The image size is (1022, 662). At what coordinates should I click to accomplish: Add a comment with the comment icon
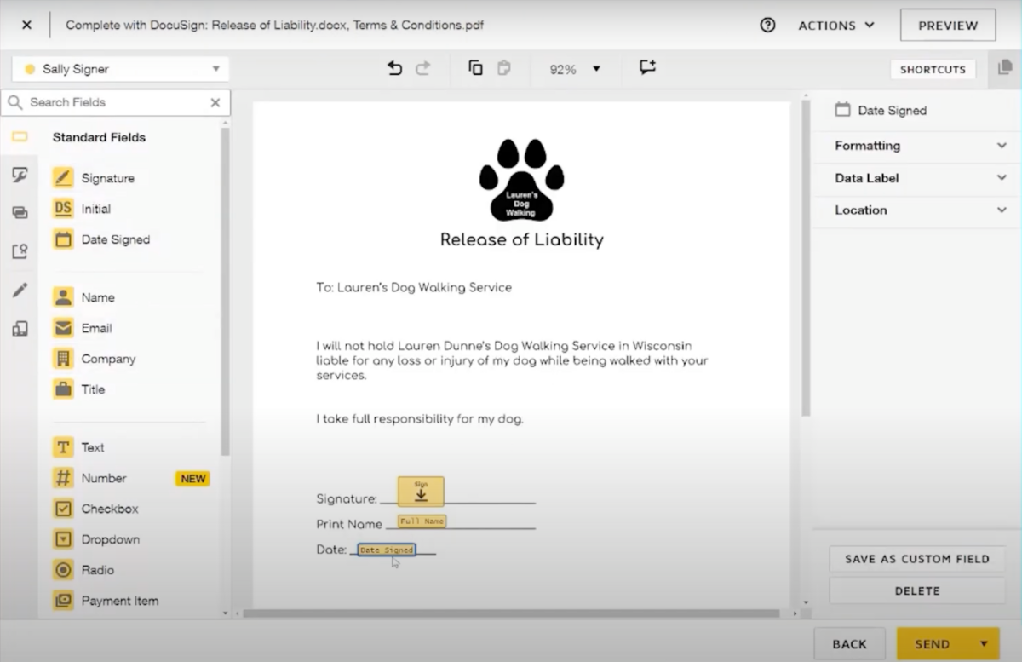coord(648,68)
